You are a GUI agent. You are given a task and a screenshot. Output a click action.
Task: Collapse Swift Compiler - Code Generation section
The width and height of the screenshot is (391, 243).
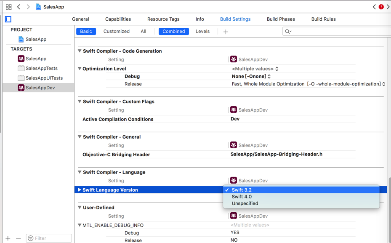[x=80, y=51]
